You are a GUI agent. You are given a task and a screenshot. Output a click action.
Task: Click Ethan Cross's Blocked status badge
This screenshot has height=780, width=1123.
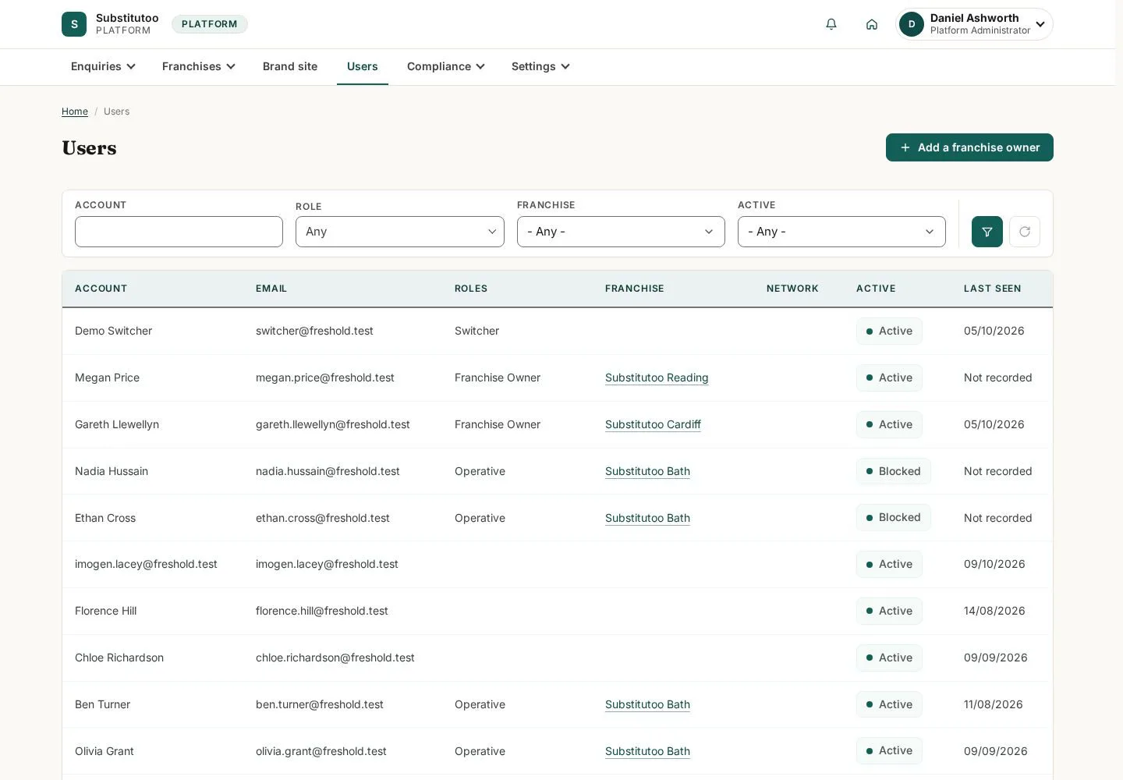click(893, 518)
